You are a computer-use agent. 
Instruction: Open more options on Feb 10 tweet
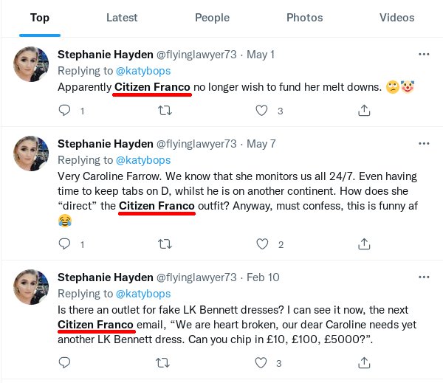424,276
